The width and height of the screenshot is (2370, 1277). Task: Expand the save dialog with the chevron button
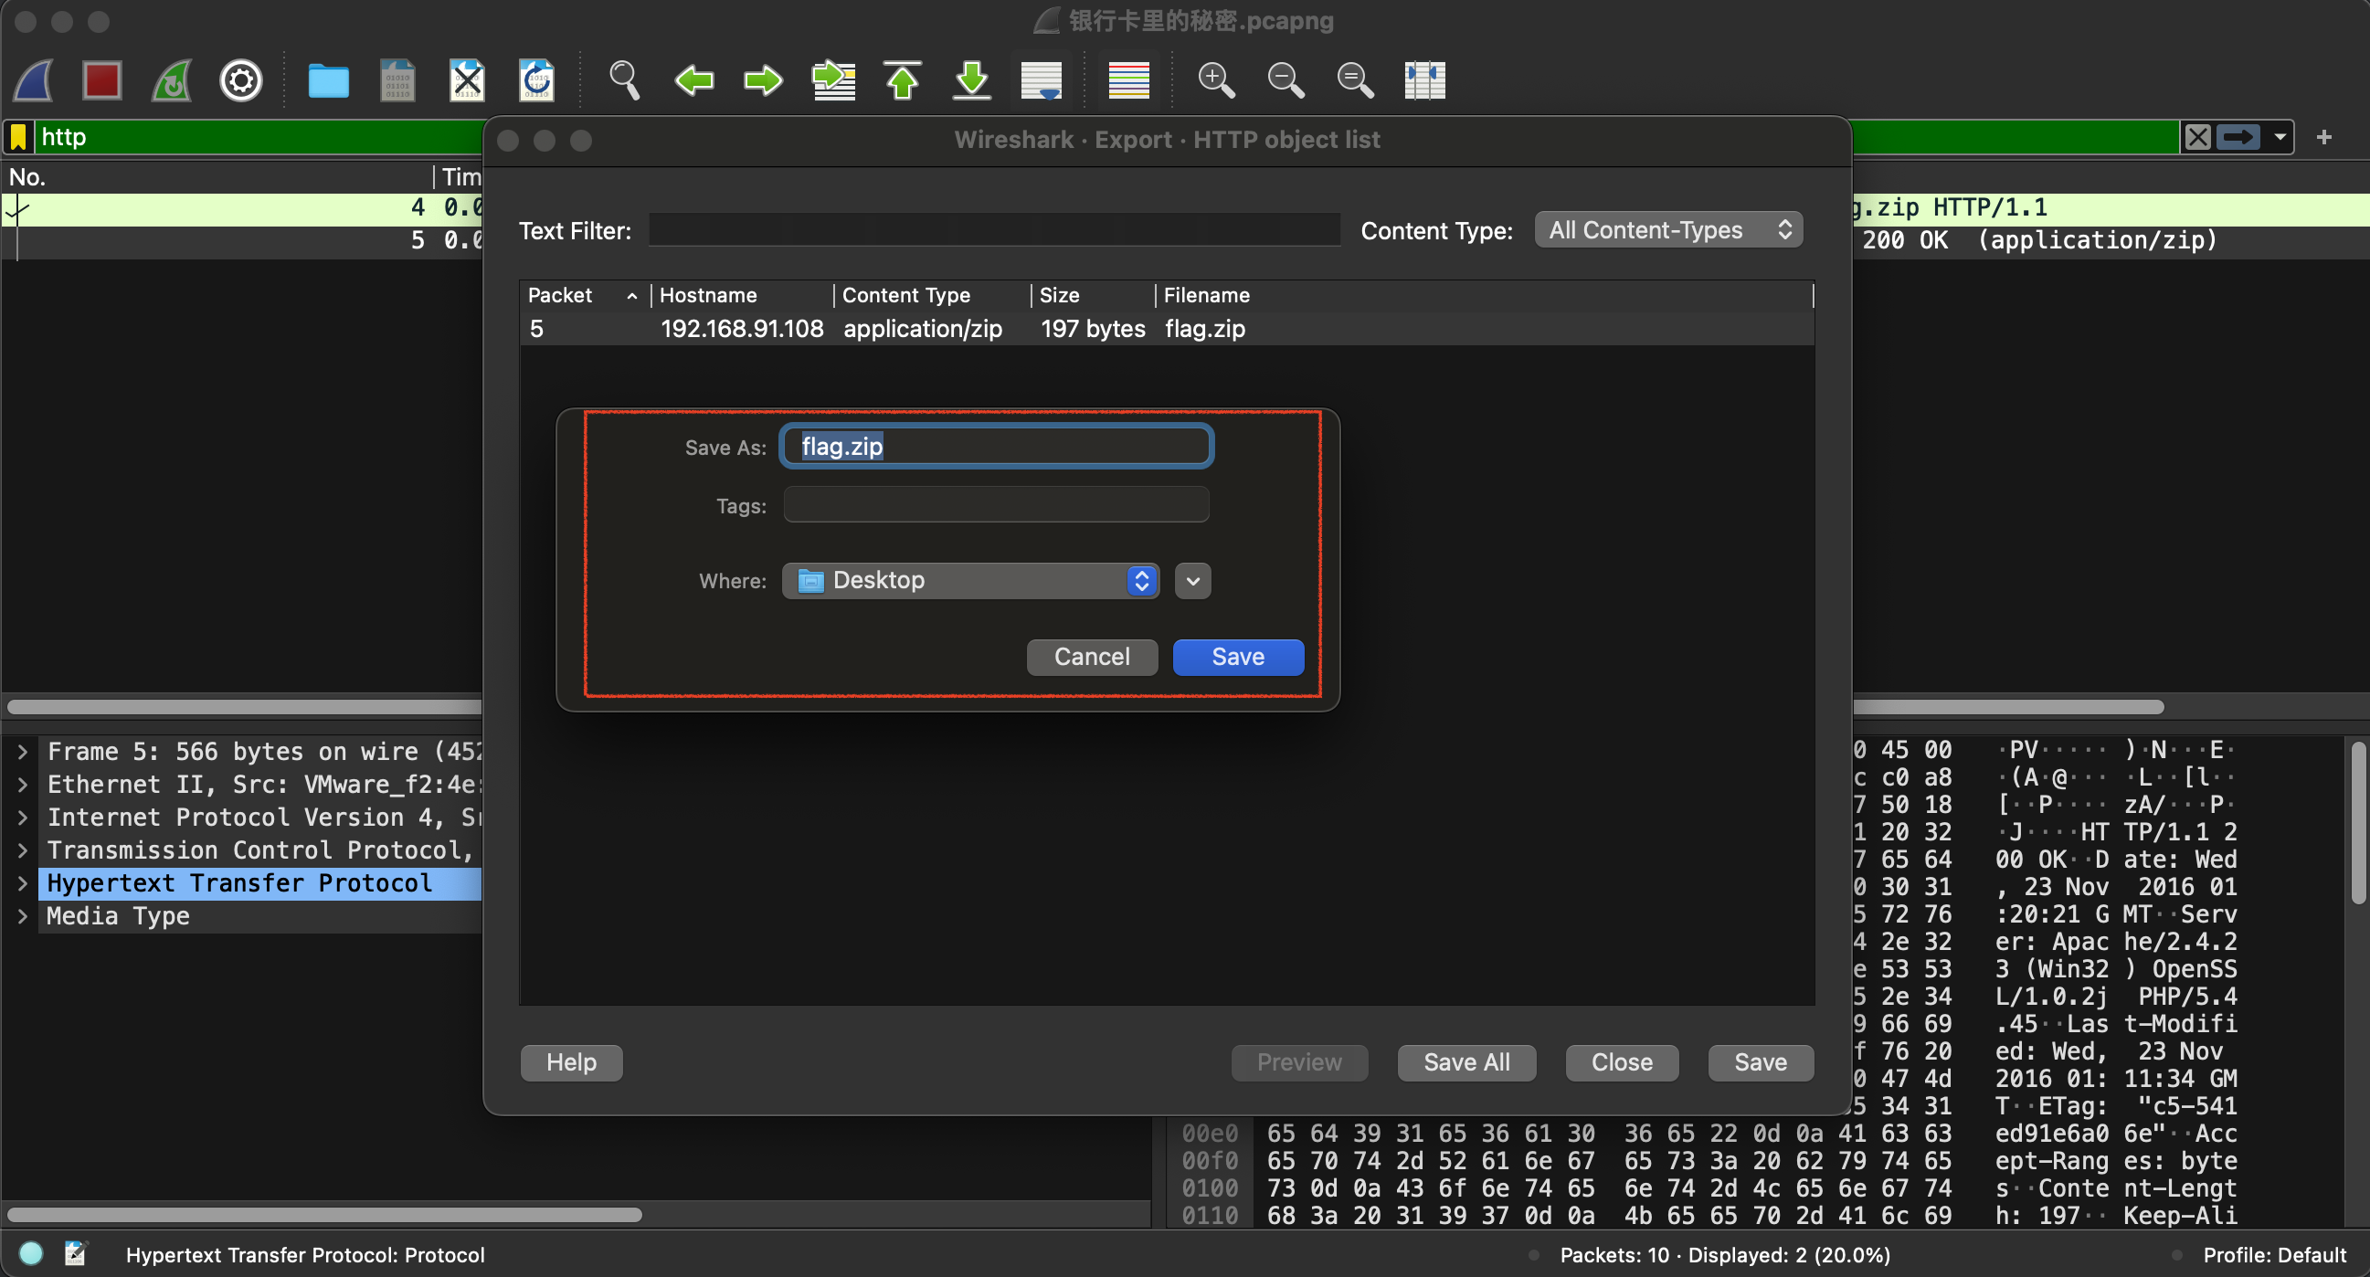(1192, 581)
